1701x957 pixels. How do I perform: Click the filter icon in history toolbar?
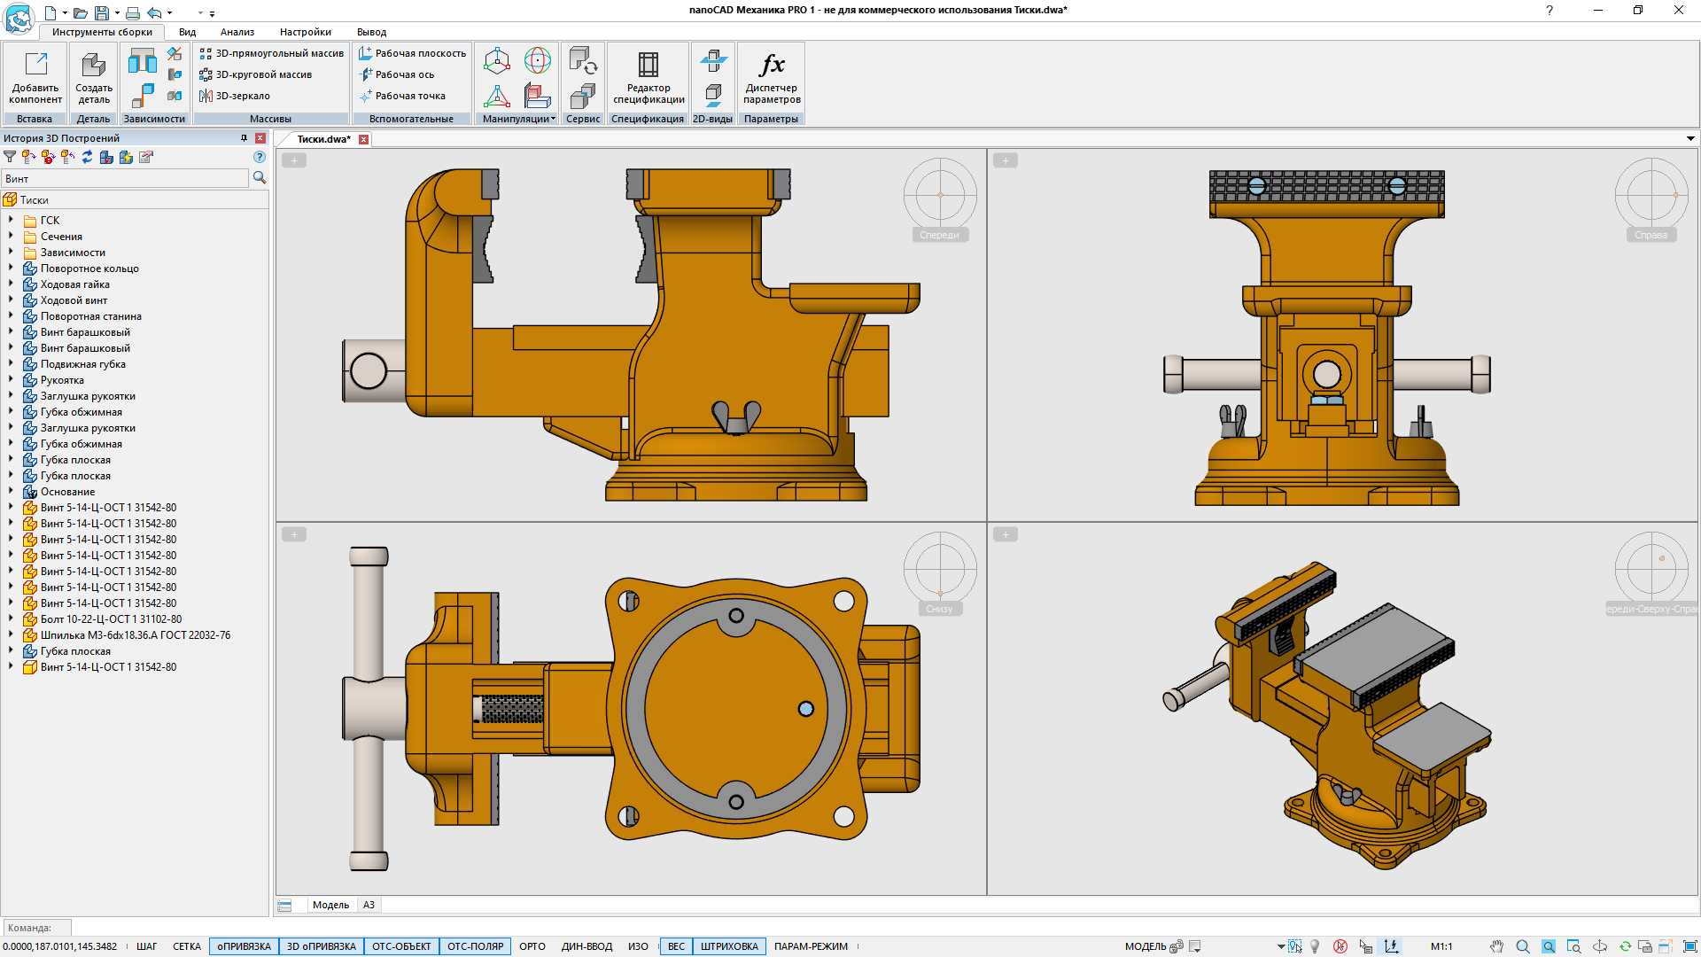tap(10, 157)
